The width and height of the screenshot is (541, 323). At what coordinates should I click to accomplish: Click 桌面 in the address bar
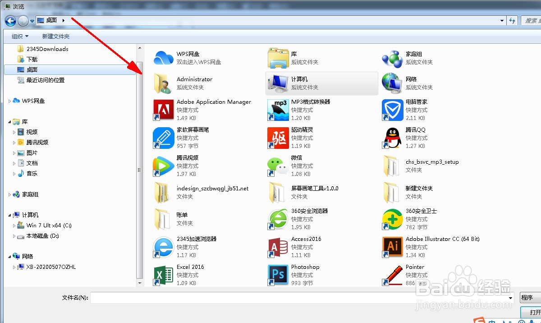[51, 20]
